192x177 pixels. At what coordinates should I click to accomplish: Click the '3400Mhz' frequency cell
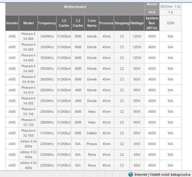(x=47, y=36)
